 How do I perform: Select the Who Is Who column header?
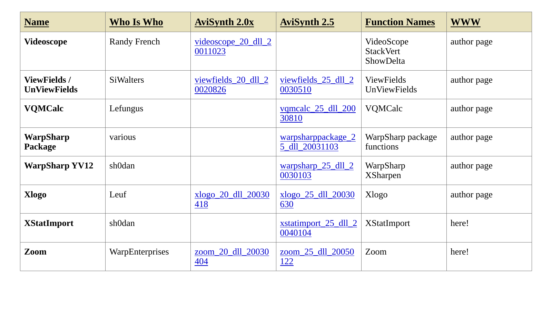(136, 22)
